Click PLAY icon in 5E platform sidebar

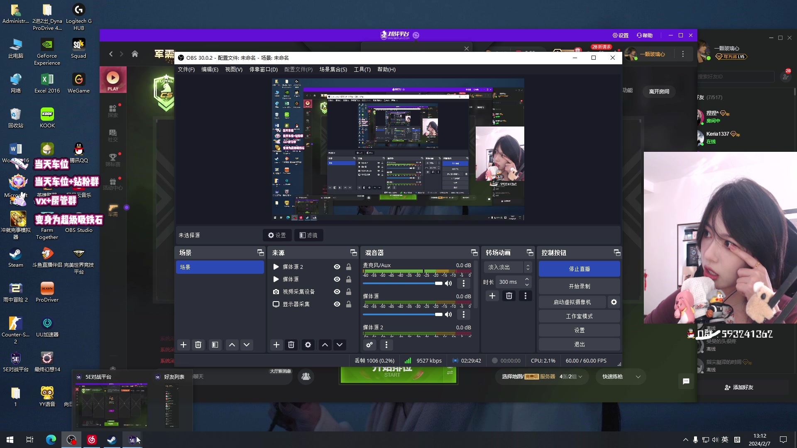[113, 80]
